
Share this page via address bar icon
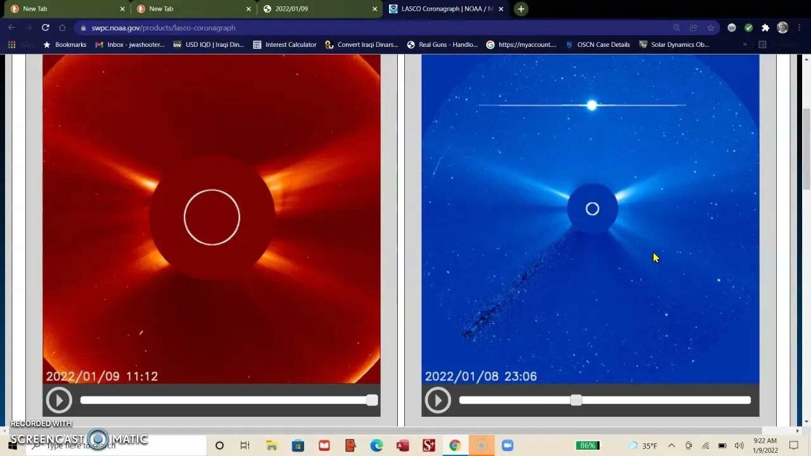tap(694, 28)
